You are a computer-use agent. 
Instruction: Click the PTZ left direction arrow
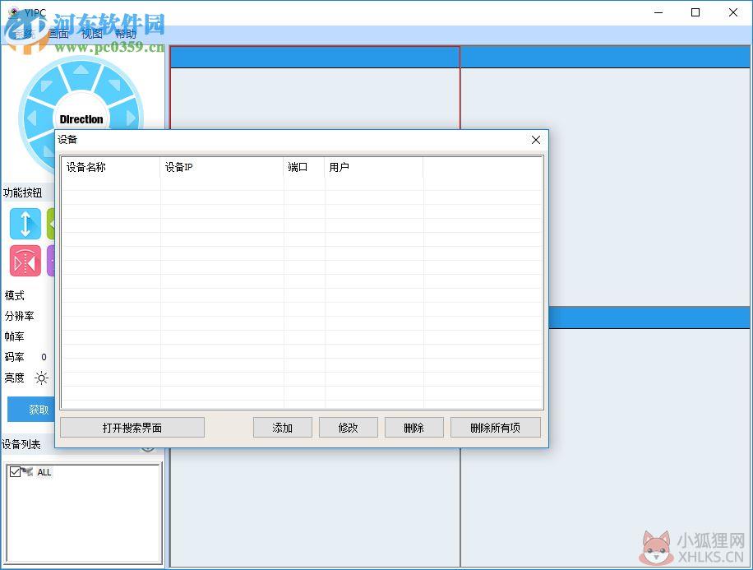tap(32, 118)
